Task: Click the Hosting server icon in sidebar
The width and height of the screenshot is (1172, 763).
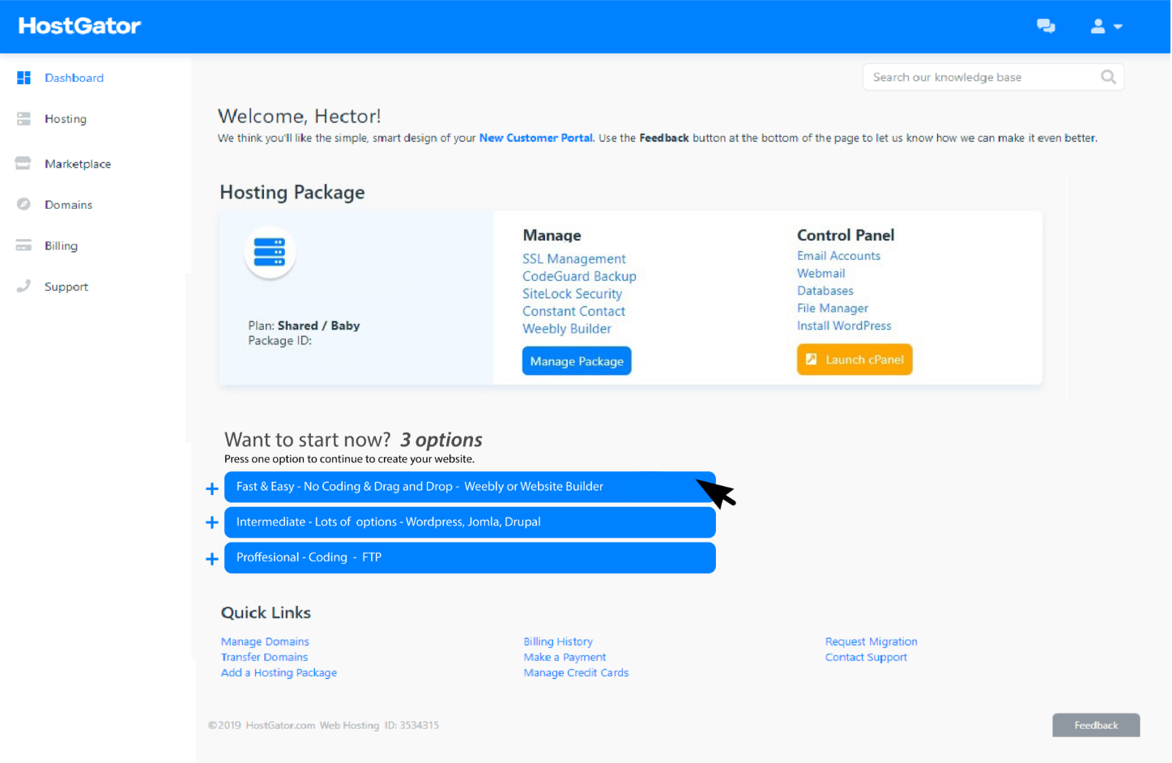Action: (23, 119)
